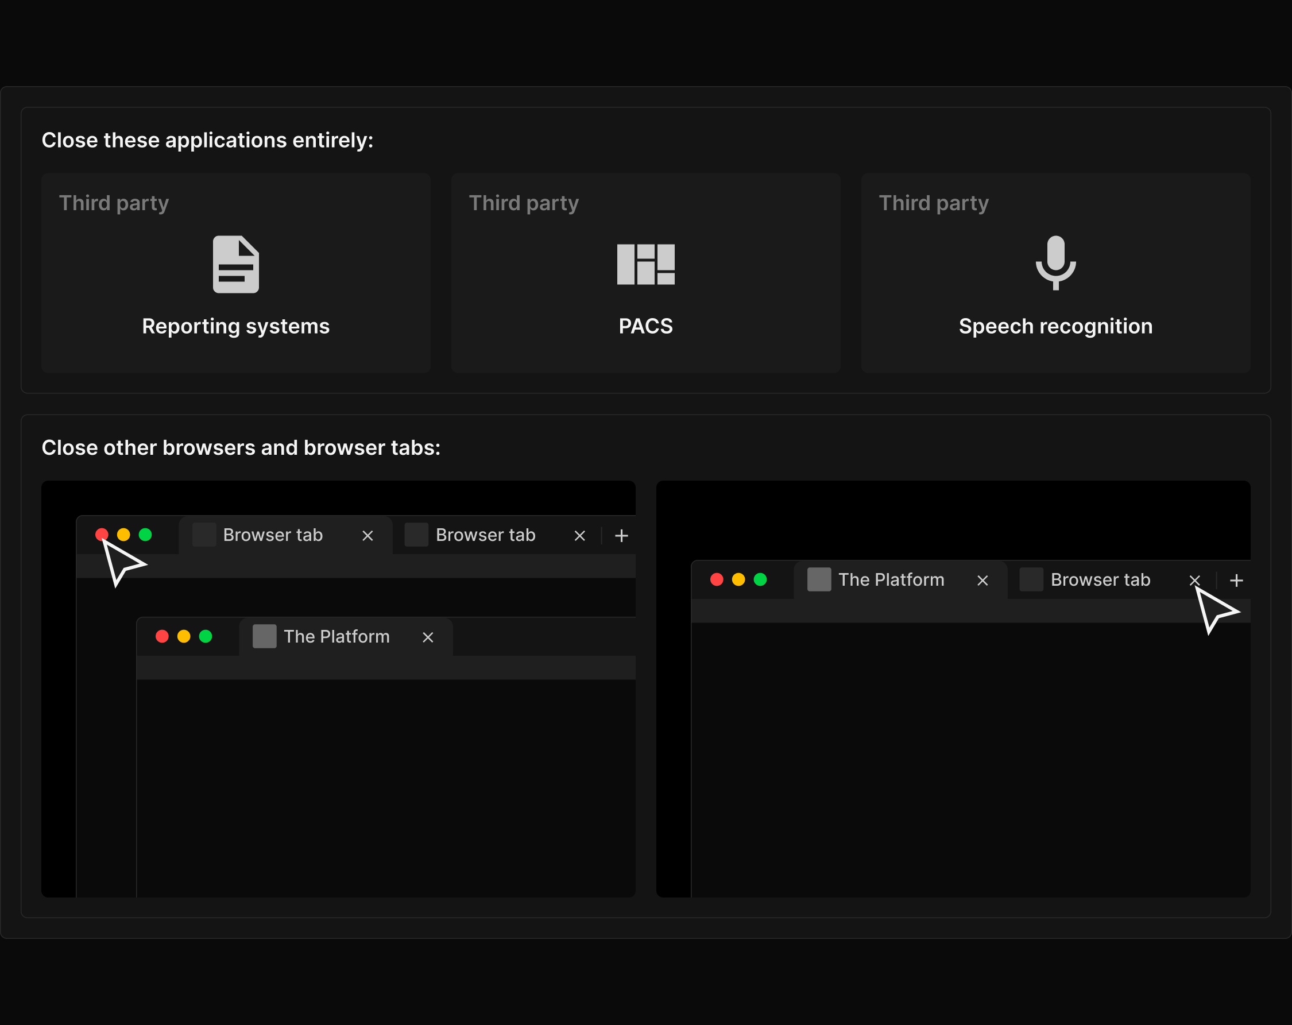Click the green maximize dot of the front-left Platform window
The image size is (1292, 1025).
click(x=206, y=637)
